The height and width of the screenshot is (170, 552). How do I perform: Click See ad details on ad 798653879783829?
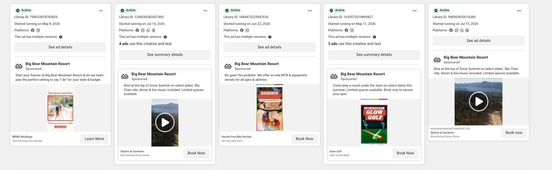point(60,47)
